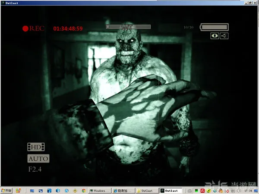Click the yellow diamond quick launch icon

[x=75, y=191]
